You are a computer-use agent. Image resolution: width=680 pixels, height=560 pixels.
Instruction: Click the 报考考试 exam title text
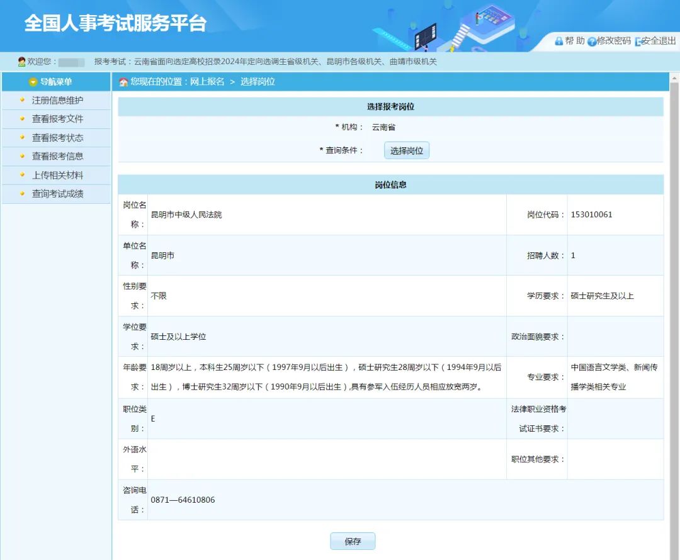coord(266,62)
